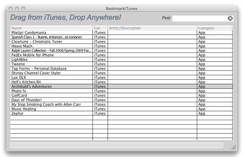This screenshot has height=157, width=243.
Task: Select the PileUp! Candymania row
Action: point(121,32)
